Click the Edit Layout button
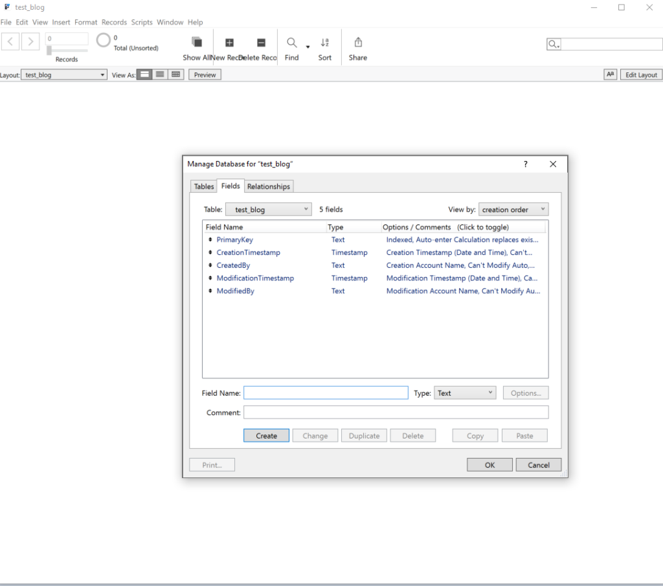 point(640,74)
